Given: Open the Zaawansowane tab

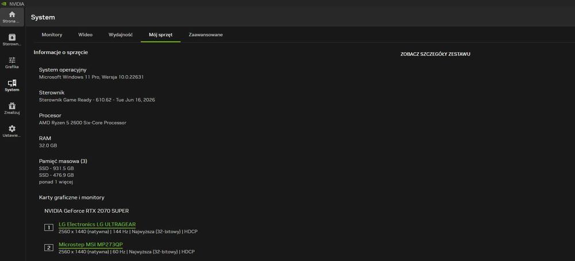Looking at the screenshot, I should (206, 35).
